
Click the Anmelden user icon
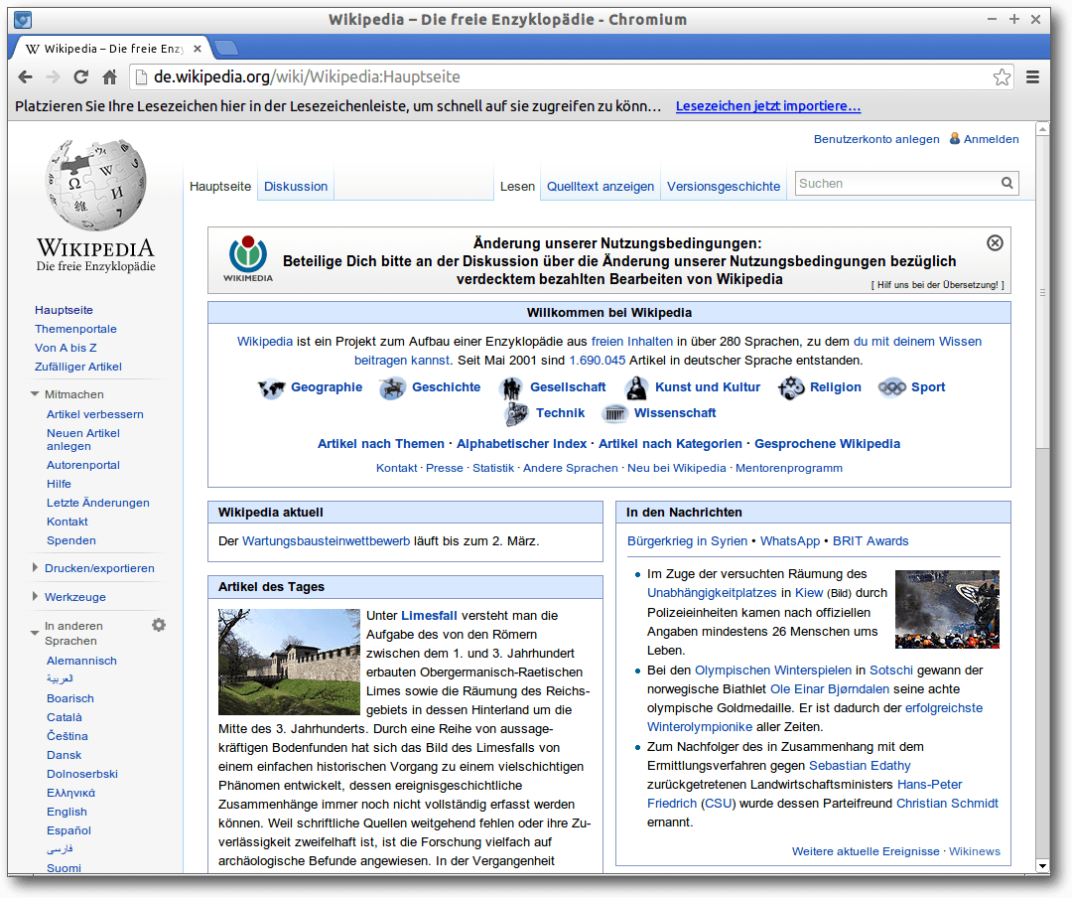pyautogui.click(x=955, y=139)
